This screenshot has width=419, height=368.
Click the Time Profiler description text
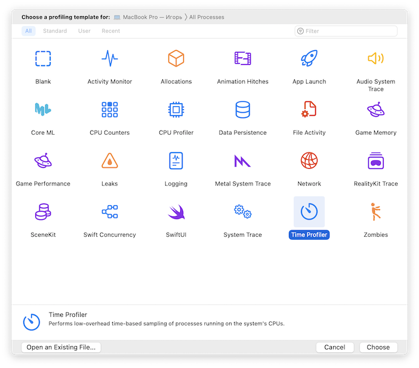167,324
